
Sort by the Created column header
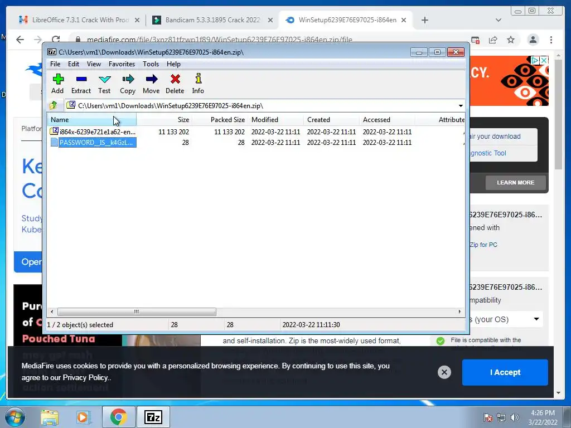(x=331, y=120)
